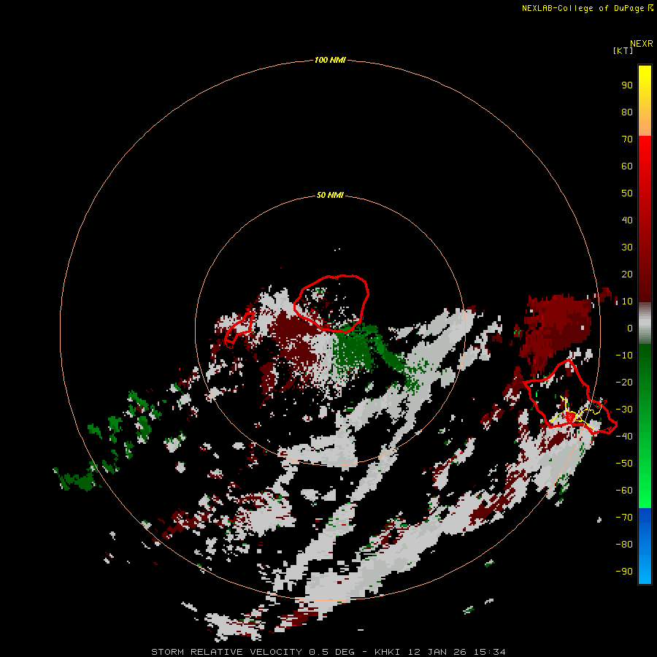This screenshot has width=657, height=657.
Task: Click the -50 value on the velocity scale
Action: click(624, 464)
